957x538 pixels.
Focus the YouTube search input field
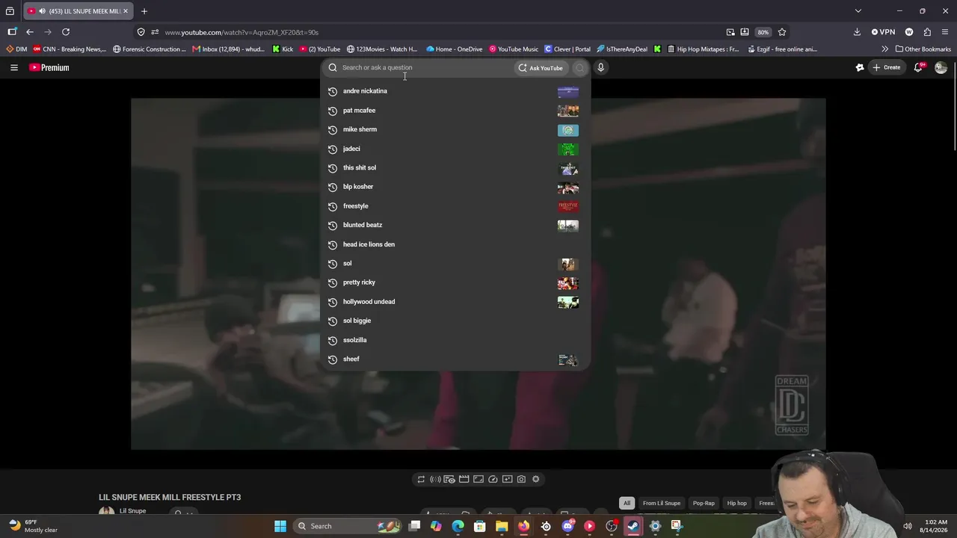pyautogui.click(x=426, y=67)
